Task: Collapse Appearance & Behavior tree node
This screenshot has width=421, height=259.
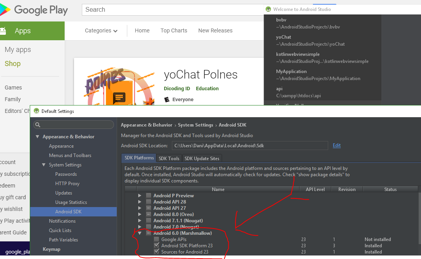Action: click(x=38, y=137)
